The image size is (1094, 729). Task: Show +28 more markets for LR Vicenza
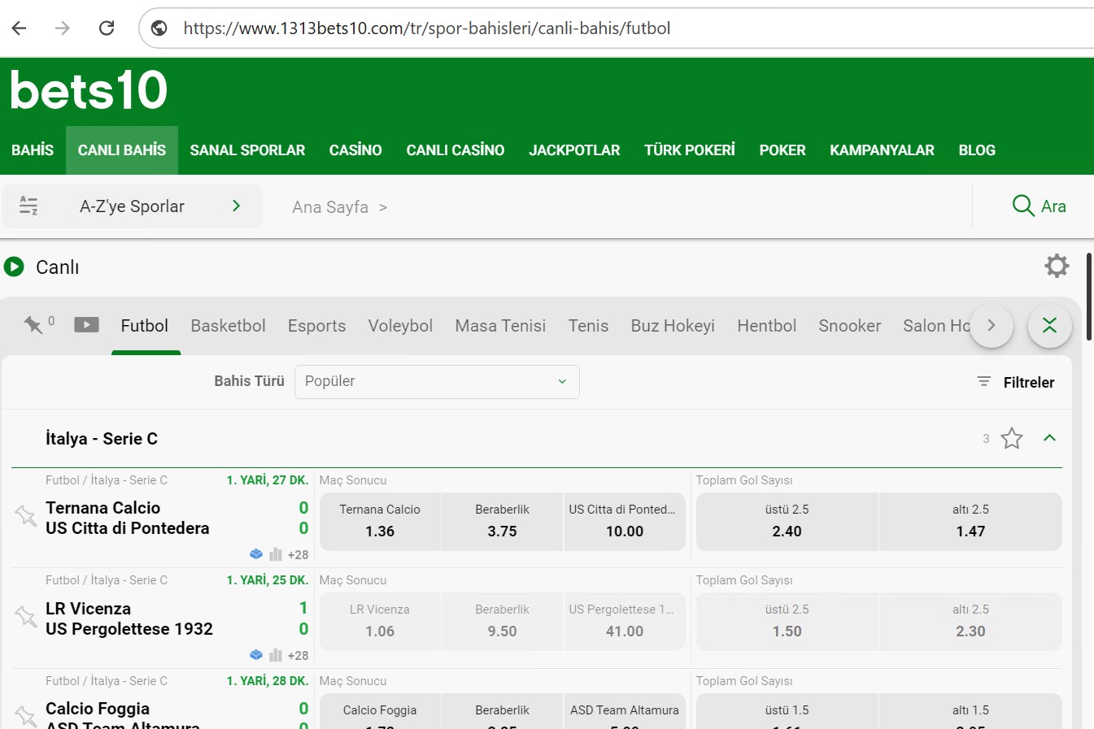(298, 656)
